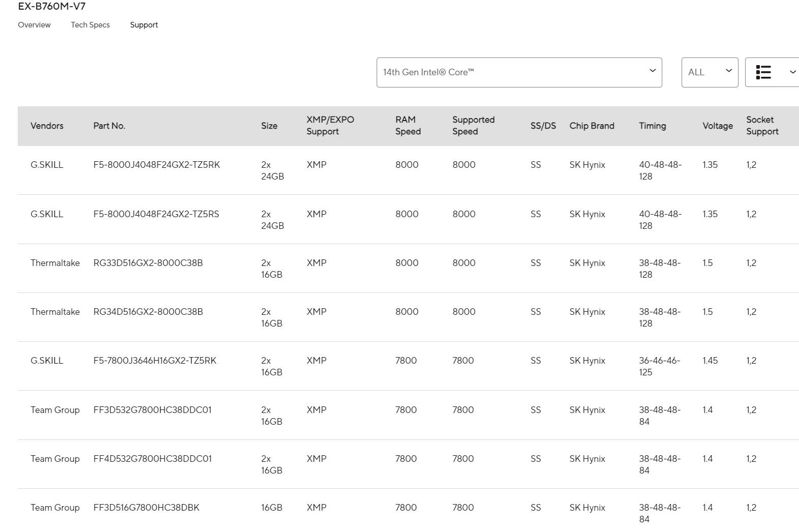799x531 pixels.
Task: Click 16GB size in FF3D516G7800HC38DBK row
Action: pyautogui.click(x=271, y=508)
